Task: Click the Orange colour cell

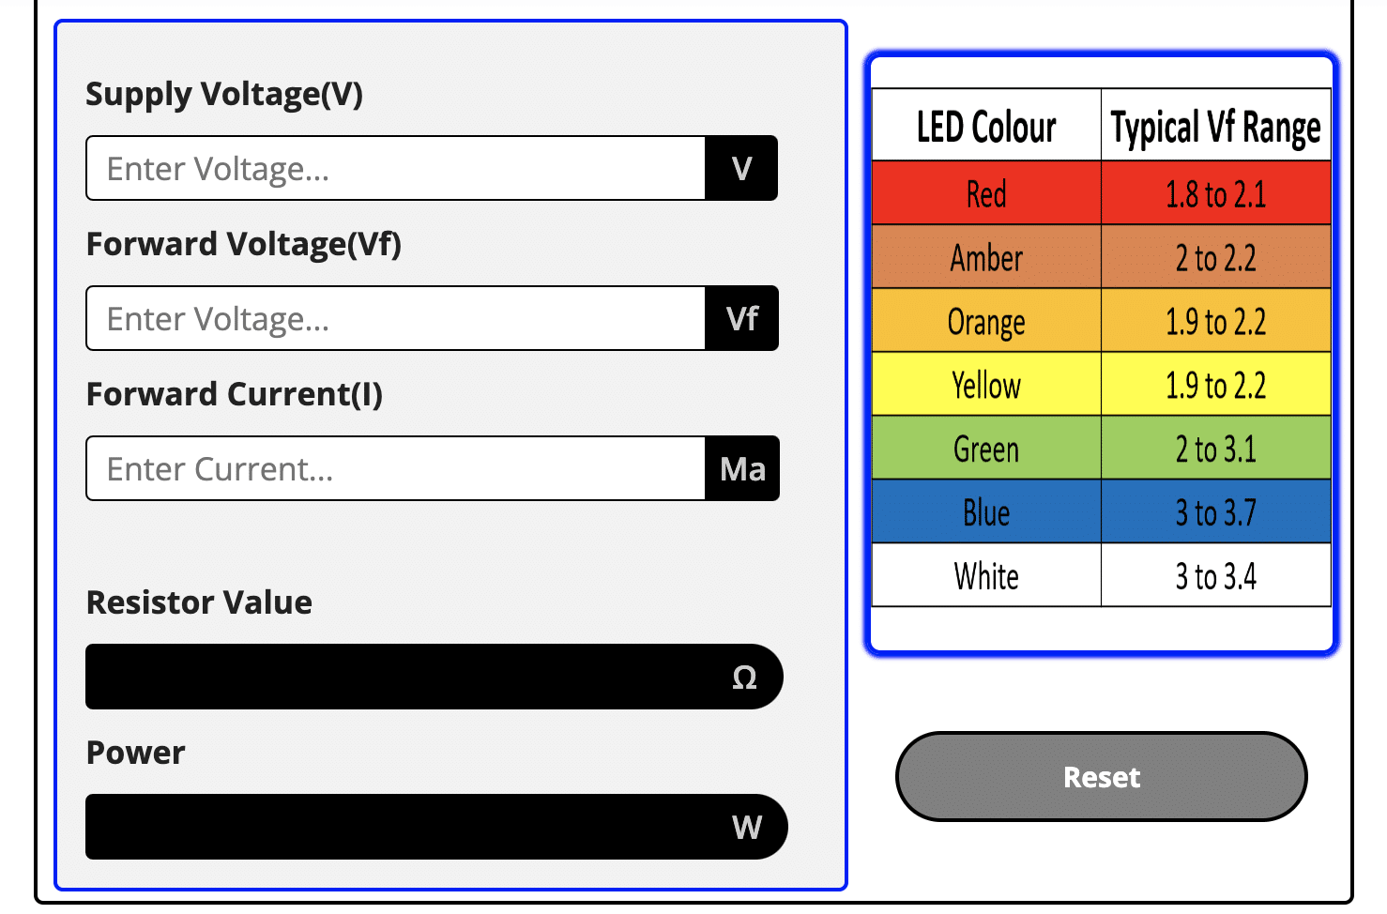Action: point(986,321)
